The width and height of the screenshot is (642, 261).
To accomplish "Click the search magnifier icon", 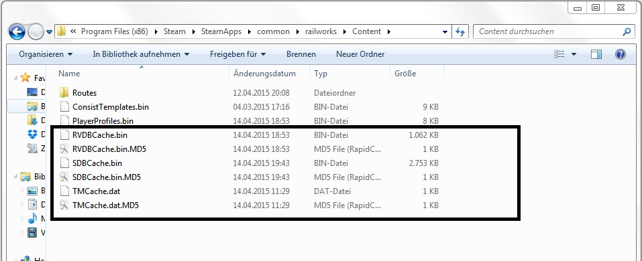I will (x=627, y=31).
